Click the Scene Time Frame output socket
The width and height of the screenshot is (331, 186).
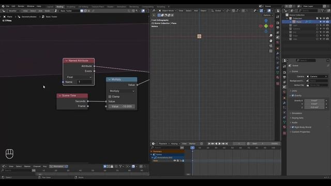tap(88, 106)
